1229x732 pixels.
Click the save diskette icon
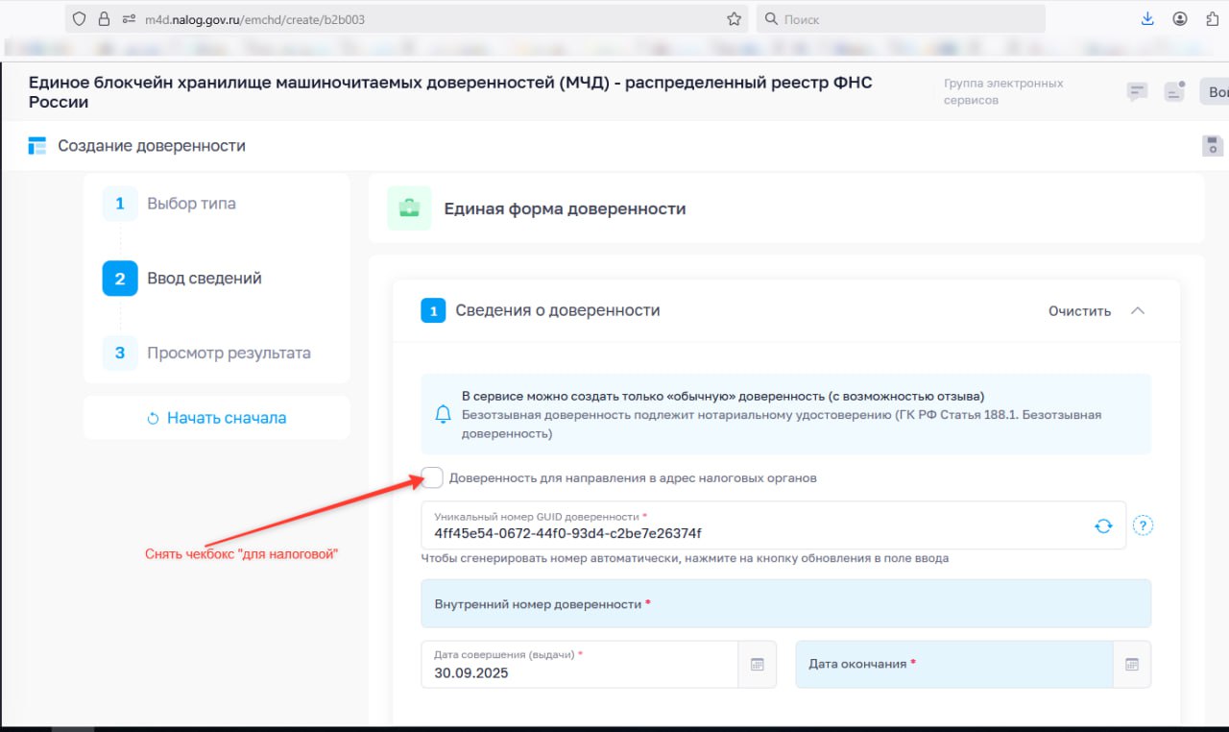click(x=1213, y=146)
